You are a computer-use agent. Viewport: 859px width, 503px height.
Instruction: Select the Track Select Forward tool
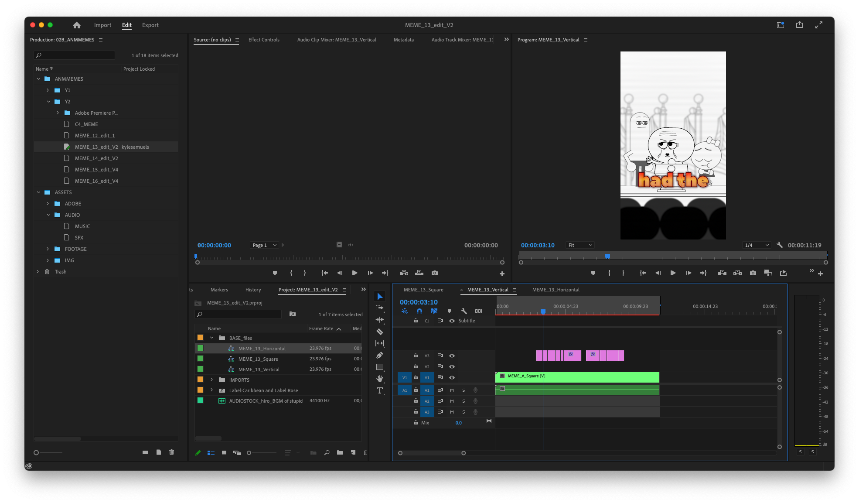380,308
